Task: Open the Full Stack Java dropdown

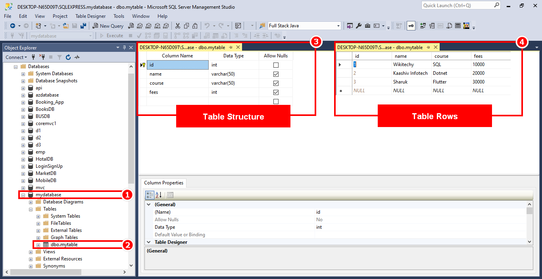Action: (338, 25)
